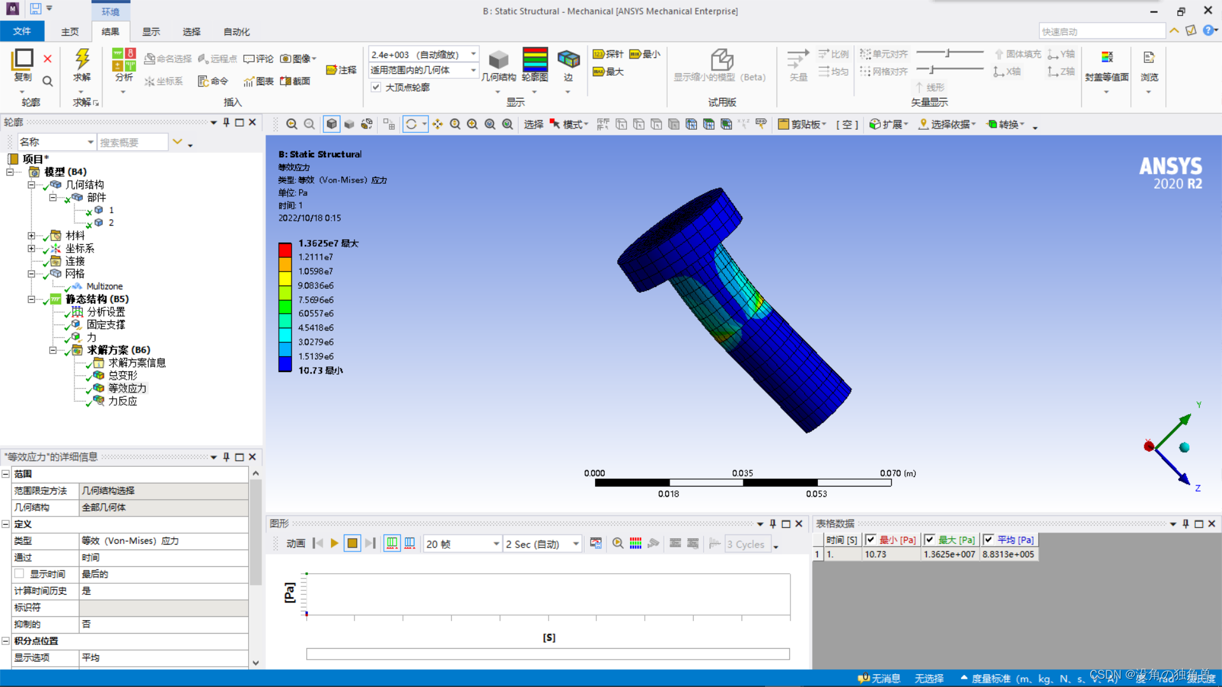The width and height of the screenshot is (1222, 687).
Task: Click the 分析 (Analysis) ribbon icon
Action: point(124,59)
